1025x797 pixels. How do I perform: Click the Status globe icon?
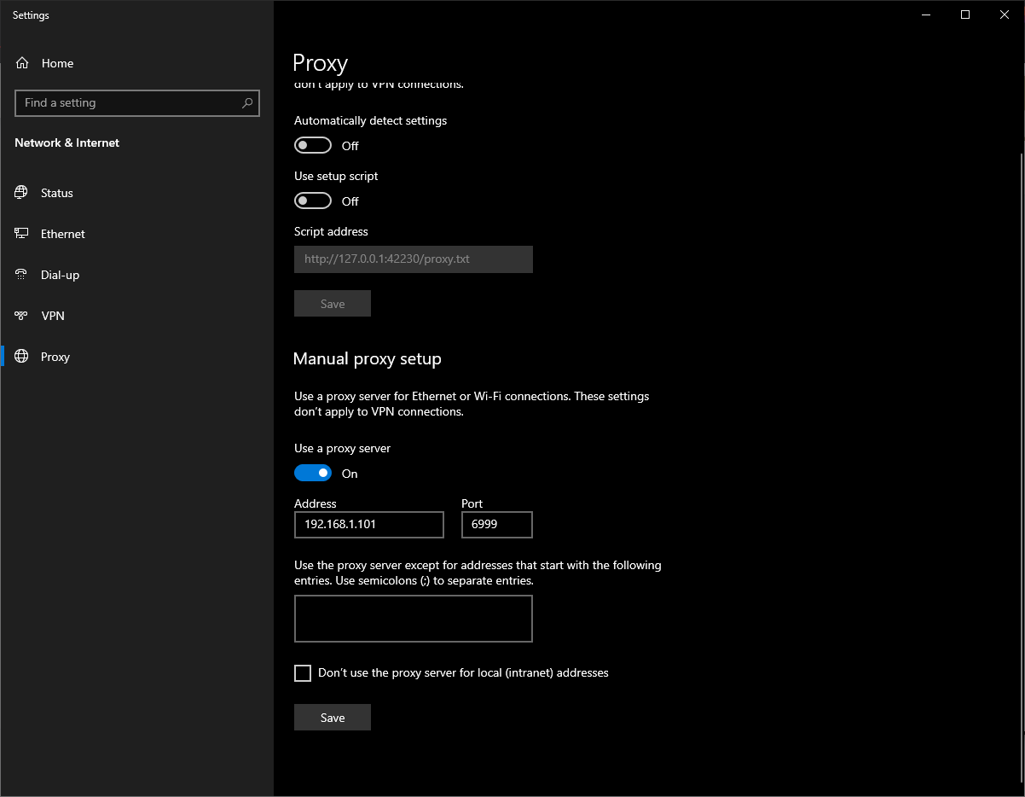pos(21,193)
